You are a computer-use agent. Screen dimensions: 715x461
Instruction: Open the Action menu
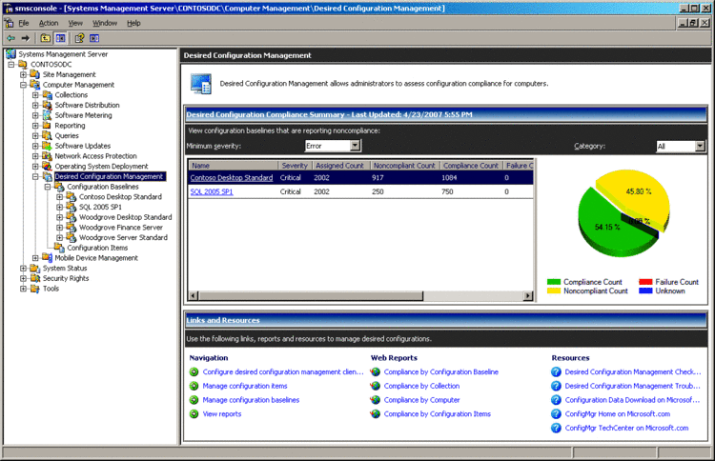pos(49,22)
